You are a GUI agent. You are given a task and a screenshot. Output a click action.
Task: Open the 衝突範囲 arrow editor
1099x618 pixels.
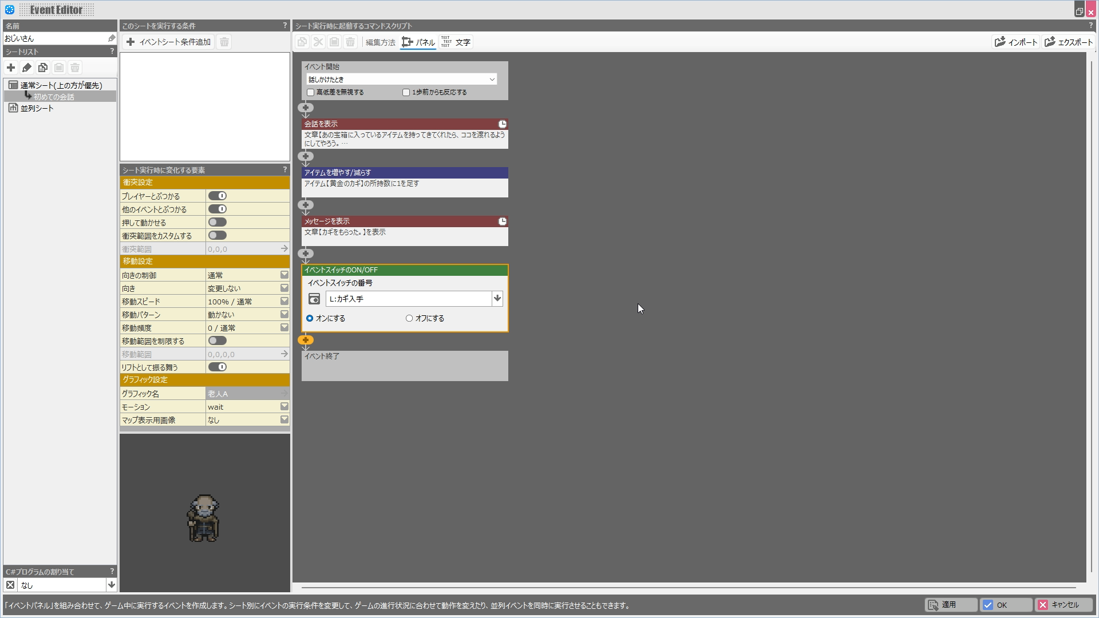[x=284, y=248]
